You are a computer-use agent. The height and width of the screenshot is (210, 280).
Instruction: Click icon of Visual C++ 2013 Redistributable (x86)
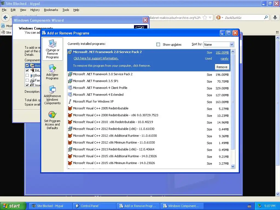coord(70,149)
